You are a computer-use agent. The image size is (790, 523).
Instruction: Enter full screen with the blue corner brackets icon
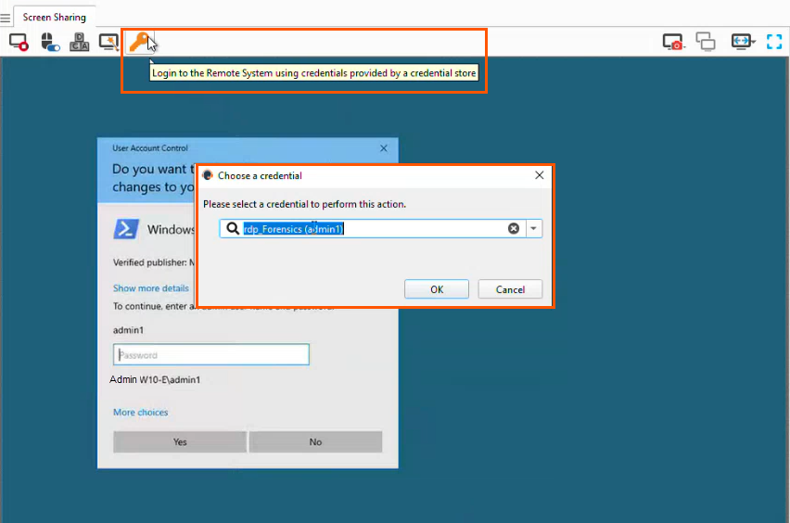pyautogui.click(x=774, y=42)
